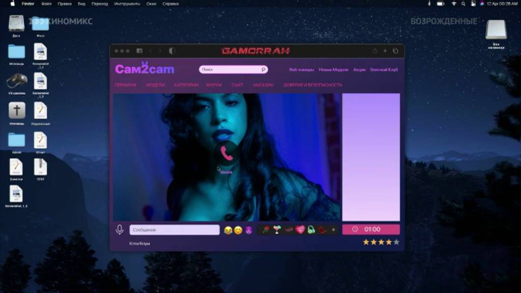The width and height of the screenshot is (521, 293).
Task: Send the pink heart gift
Action: coord(300,229)
